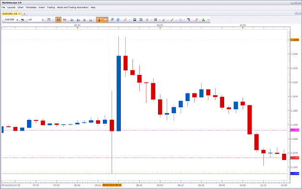This screenshot has height=189, width=302.
Task: Click the eraser remove tool icon
Action: pyautogui.click(x=196, y=20)
